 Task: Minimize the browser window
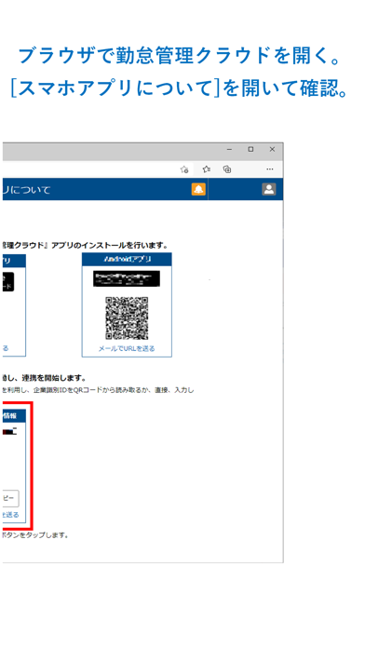tap(229, 150)
